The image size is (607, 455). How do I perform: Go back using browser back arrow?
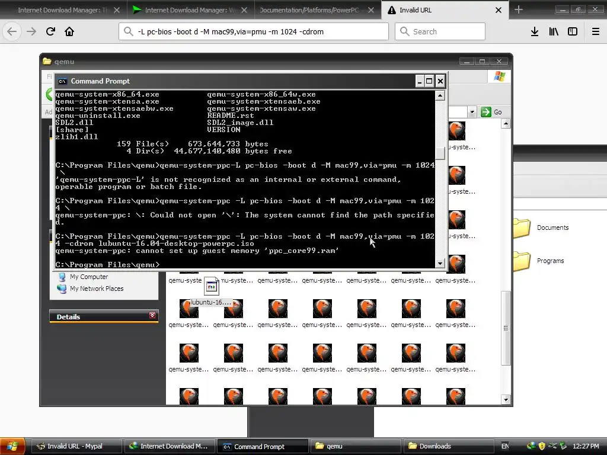click(12, 31)
